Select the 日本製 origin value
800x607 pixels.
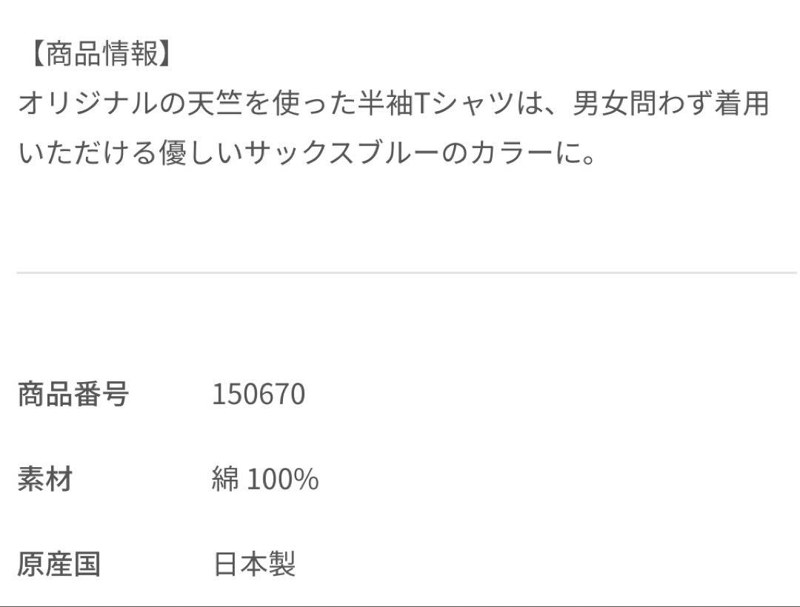(254, 564)
